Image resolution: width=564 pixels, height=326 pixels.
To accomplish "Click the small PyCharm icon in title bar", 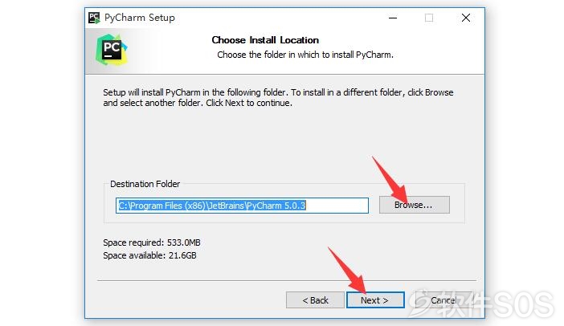I will (94, 18).
